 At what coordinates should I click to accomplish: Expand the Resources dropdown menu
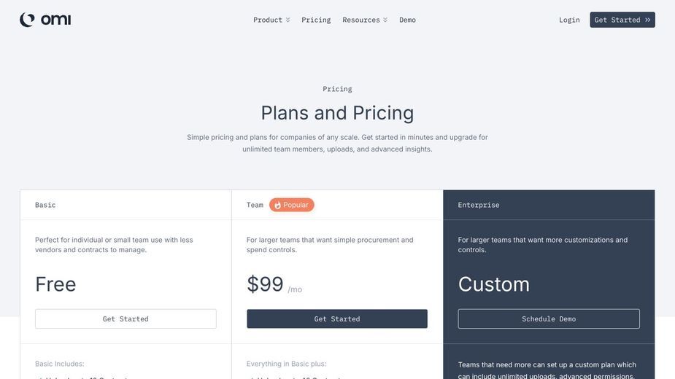(x=365, y=20)
